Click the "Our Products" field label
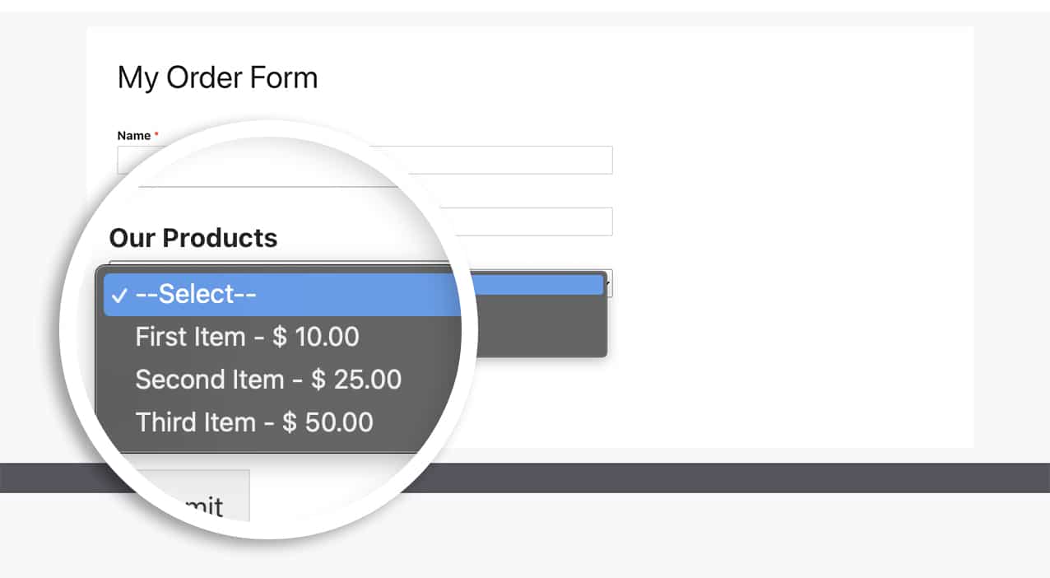Screen dimensions: 1050x578 193,238
